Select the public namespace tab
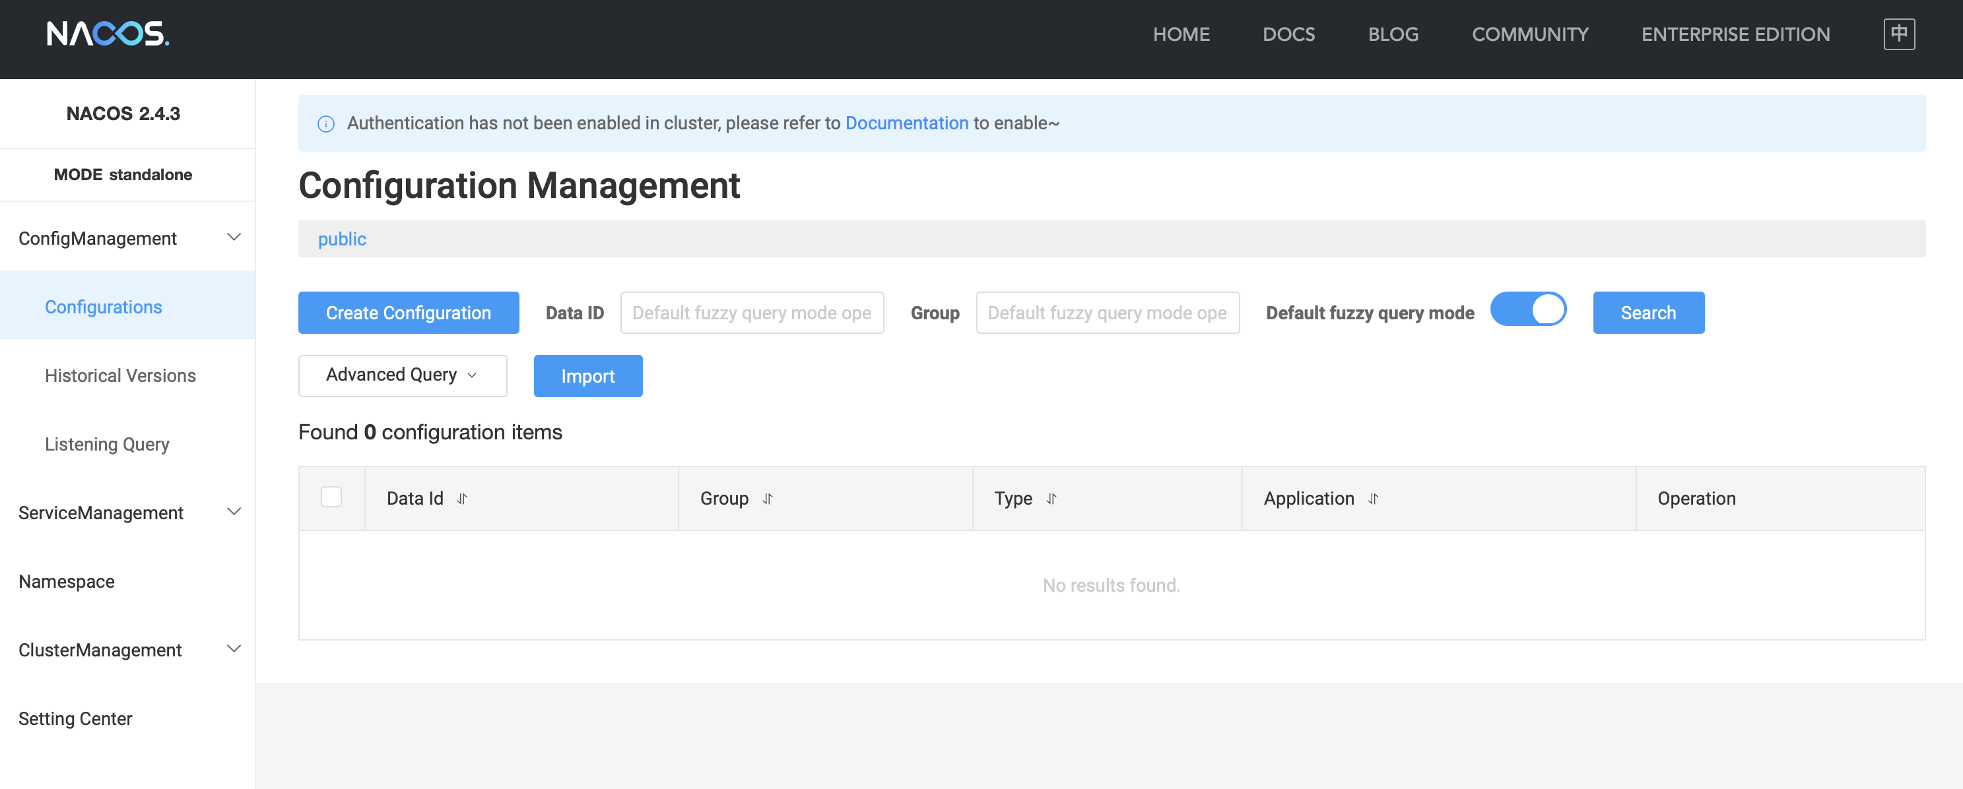This screenshot has width=1963, height=789. coord(342,239)
